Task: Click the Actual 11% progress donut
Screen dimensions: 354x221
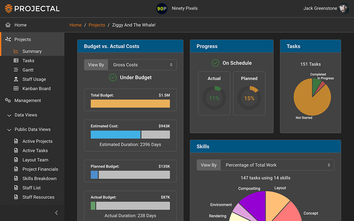Action: (x=214, y=98)
